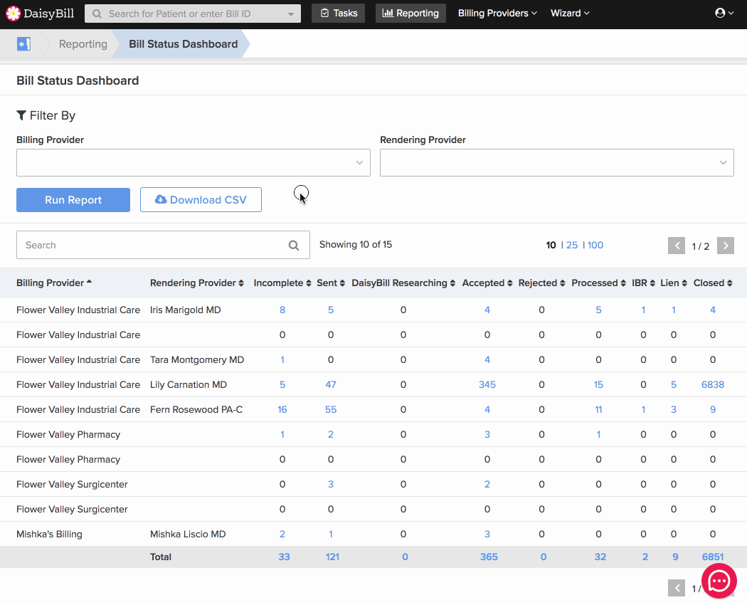Open the Reporting section
The image size is (747, 605).
[x=410, y=14]
